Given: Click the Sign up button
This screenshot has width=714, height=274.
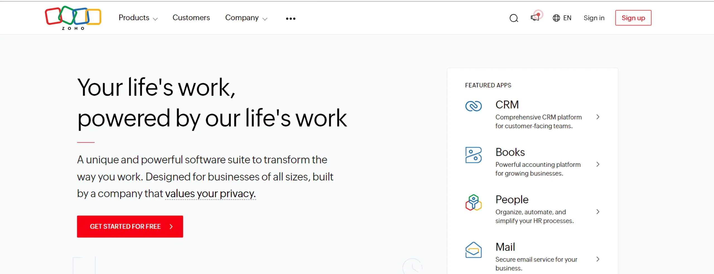Looking at the screenshot, I should point(633,18).
